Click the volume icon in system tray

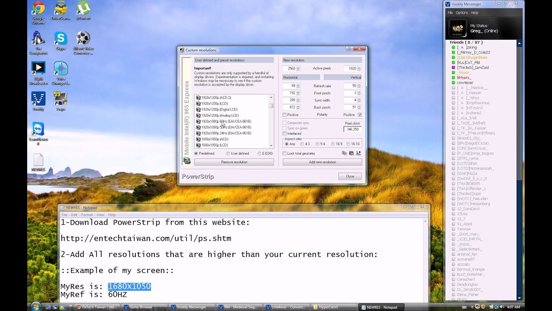tap(502, 307)
